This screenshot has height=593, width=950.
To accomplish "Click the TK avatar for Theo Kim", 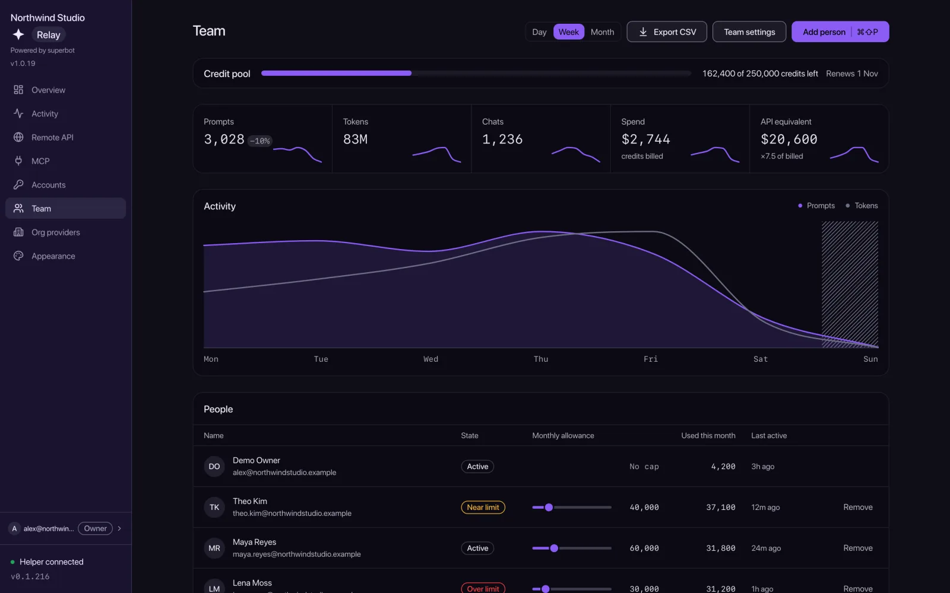I will point(214,507).
